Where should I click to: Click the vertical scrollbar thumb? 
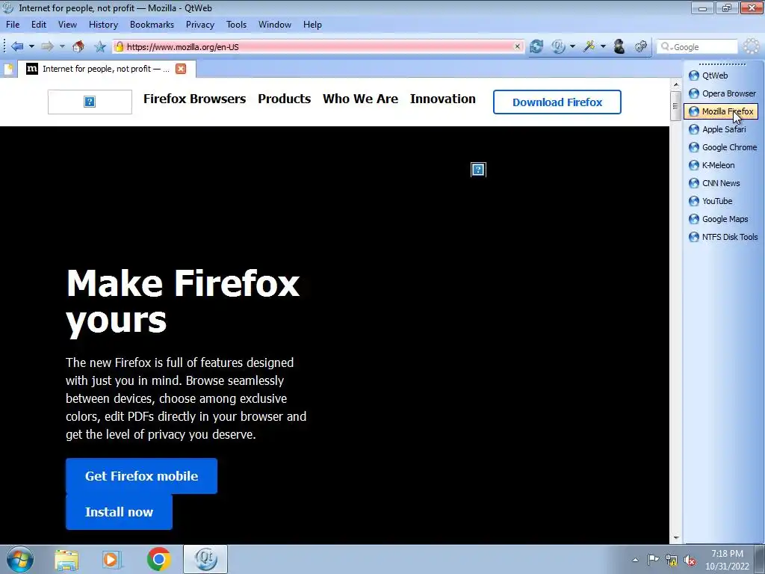pos(675,105)
